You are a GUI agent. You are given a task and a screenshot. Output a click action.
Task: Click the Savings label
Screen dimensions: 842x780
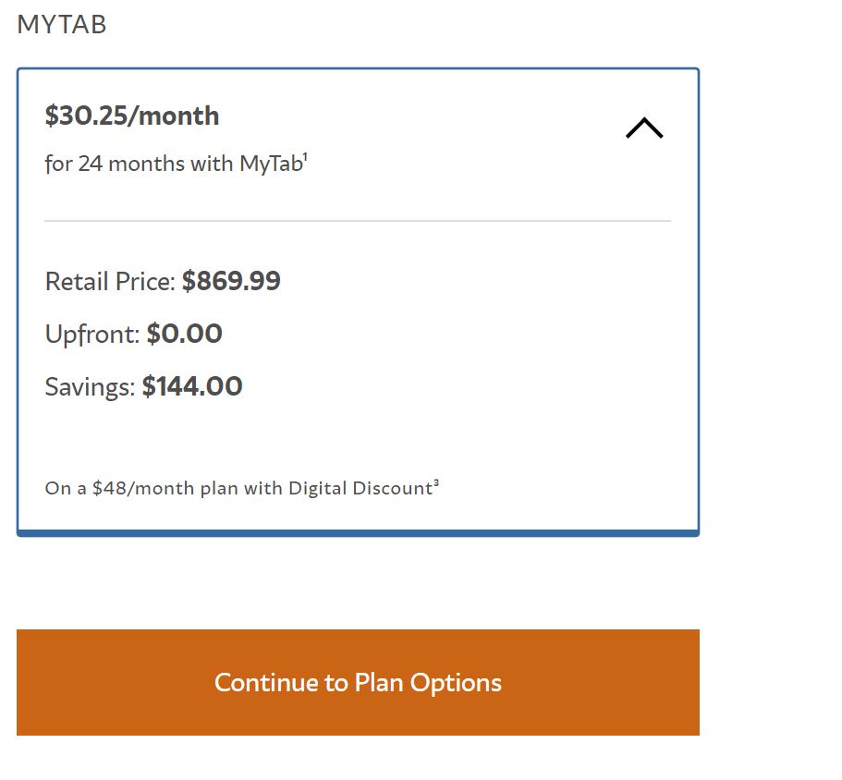[90, 387]
